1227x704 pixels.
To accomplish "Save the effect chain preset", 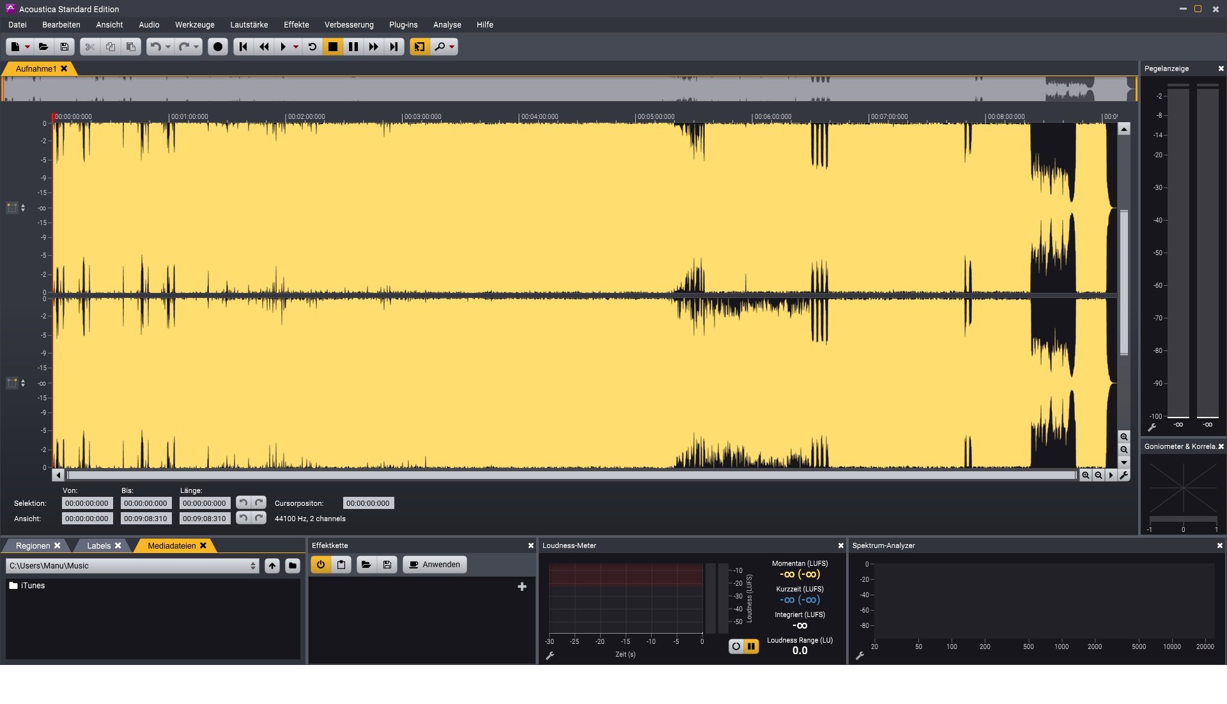I will coord(387,565).
